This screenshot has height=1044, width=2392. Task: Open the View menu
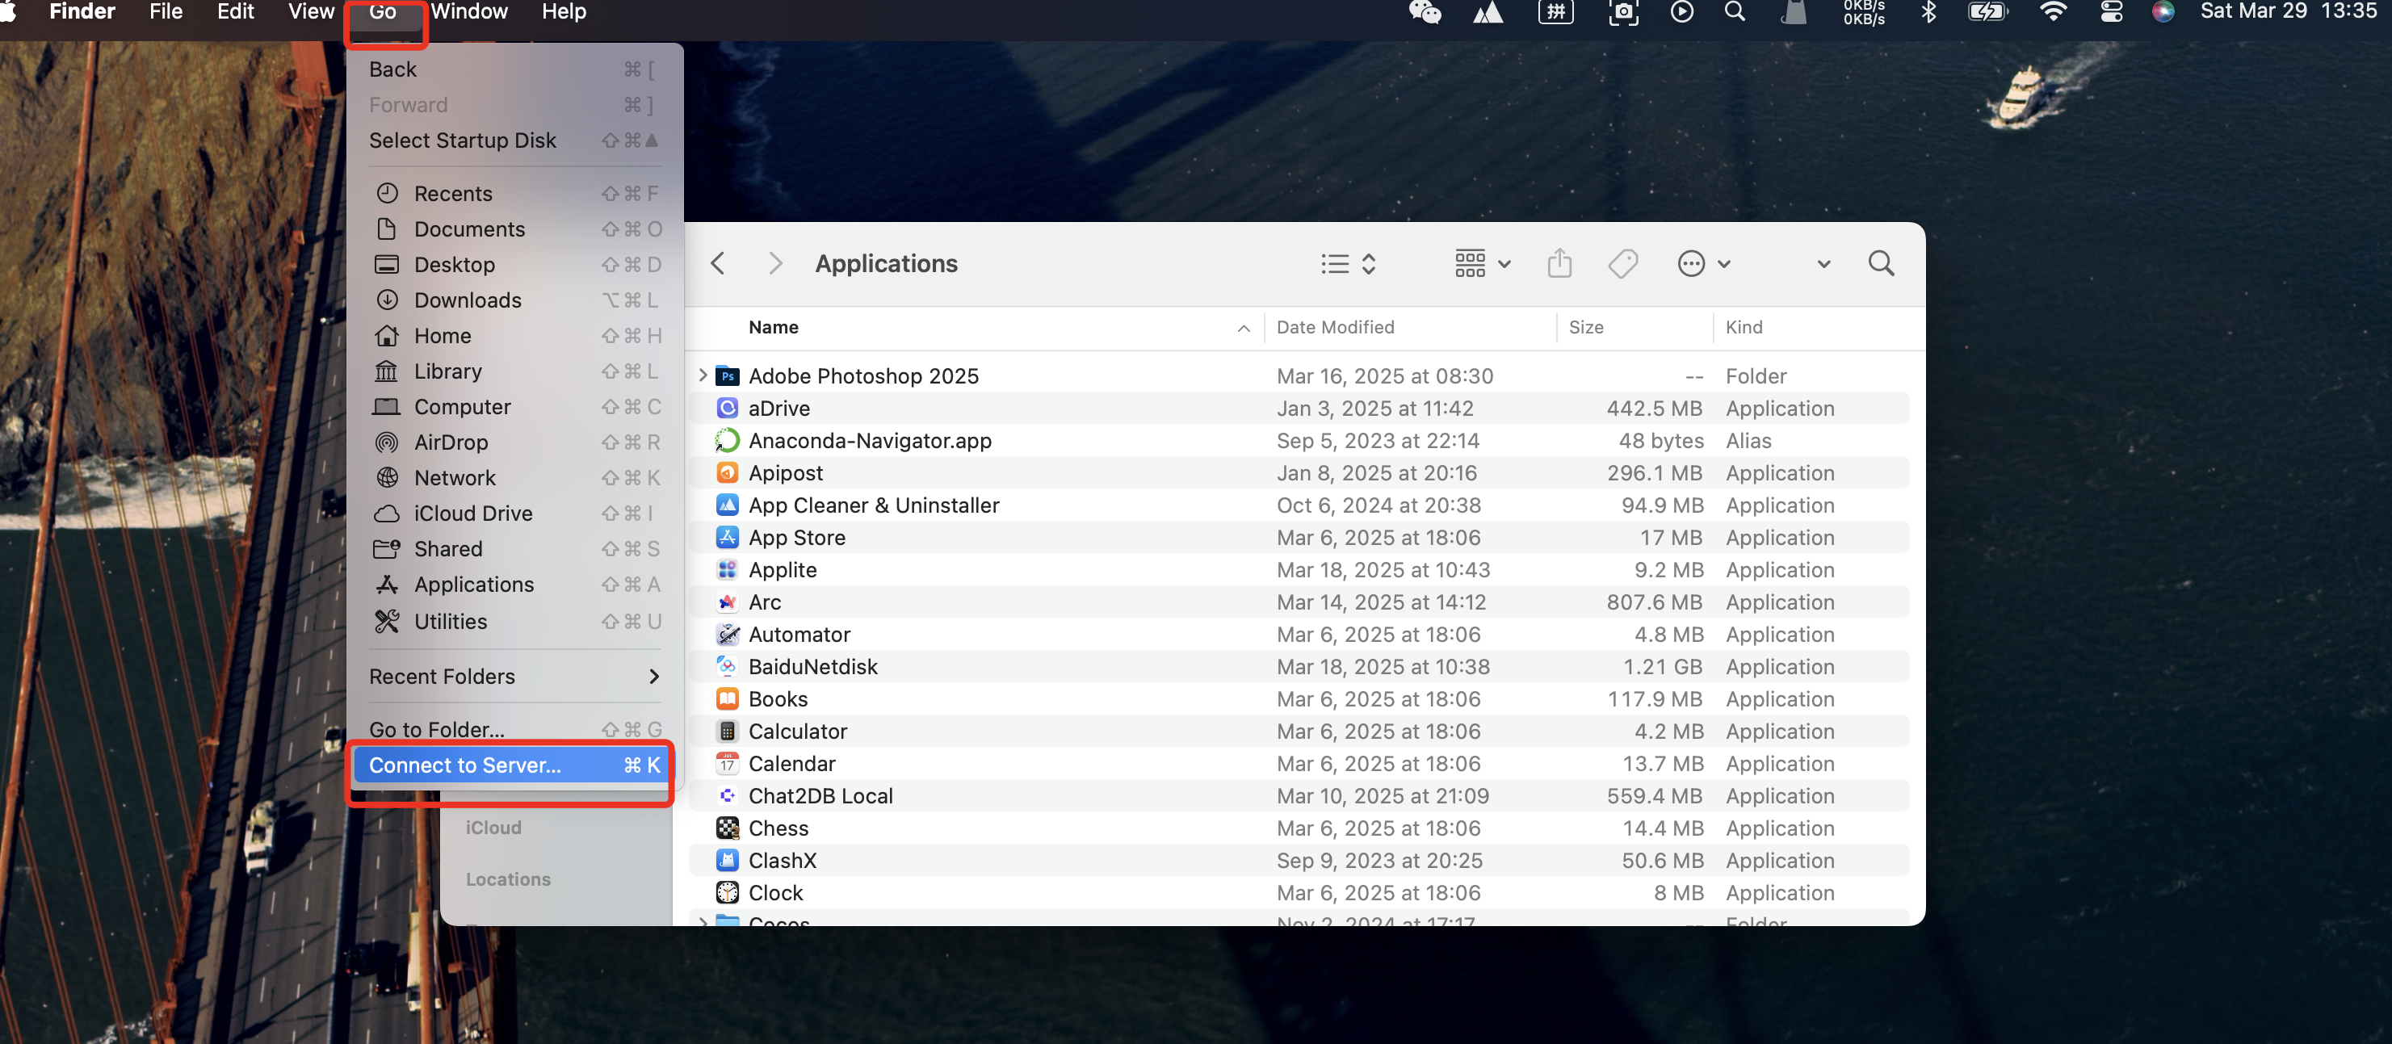click(311, 12)
